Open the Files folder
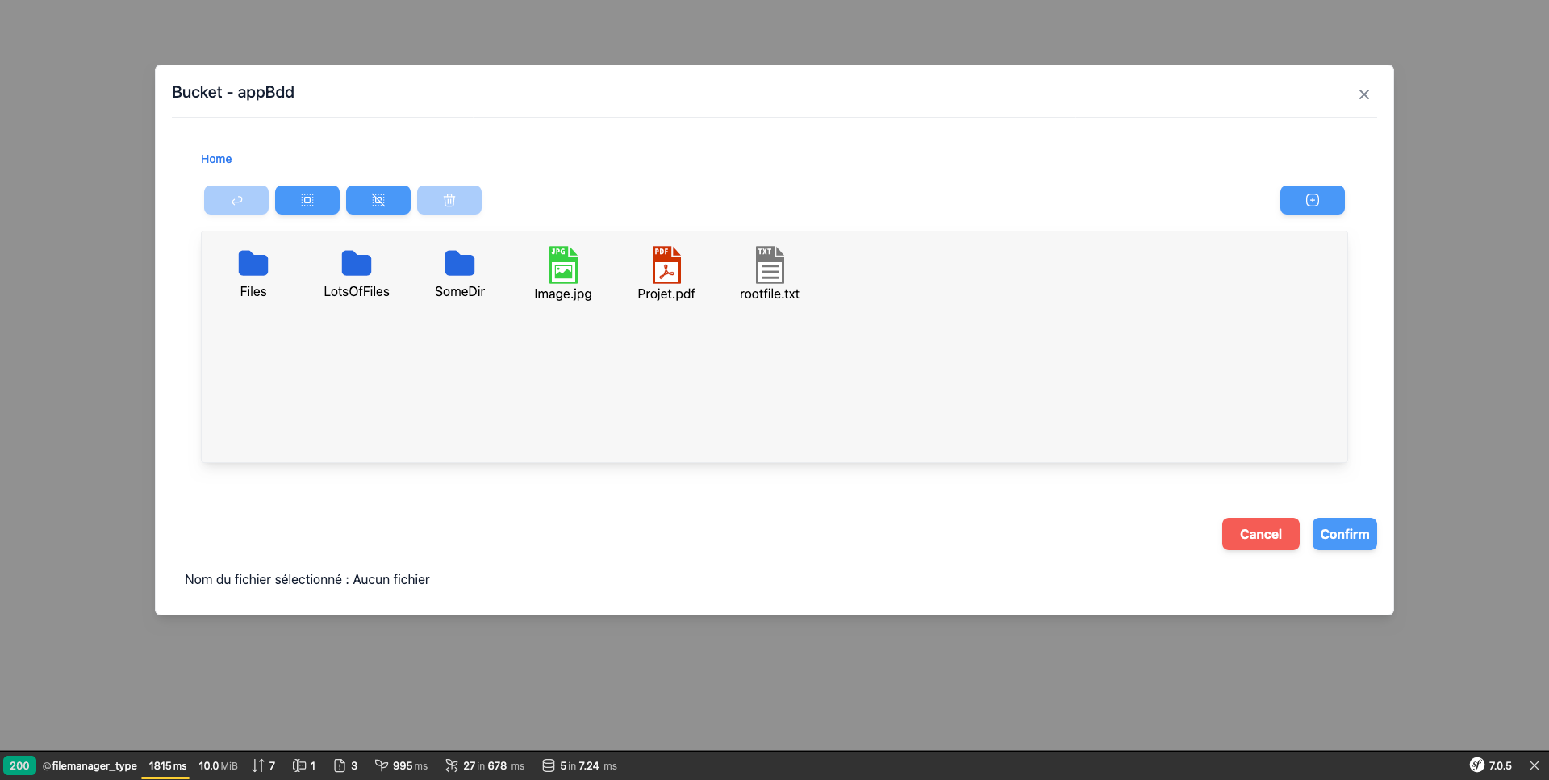This screenshot has height=780, width=1549. [253, 264]
